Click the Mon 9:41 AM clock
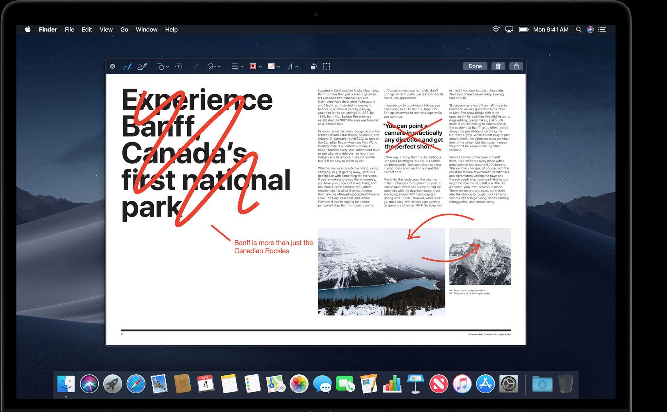Viewport: 667px width, 412px height. coord(551,30)
